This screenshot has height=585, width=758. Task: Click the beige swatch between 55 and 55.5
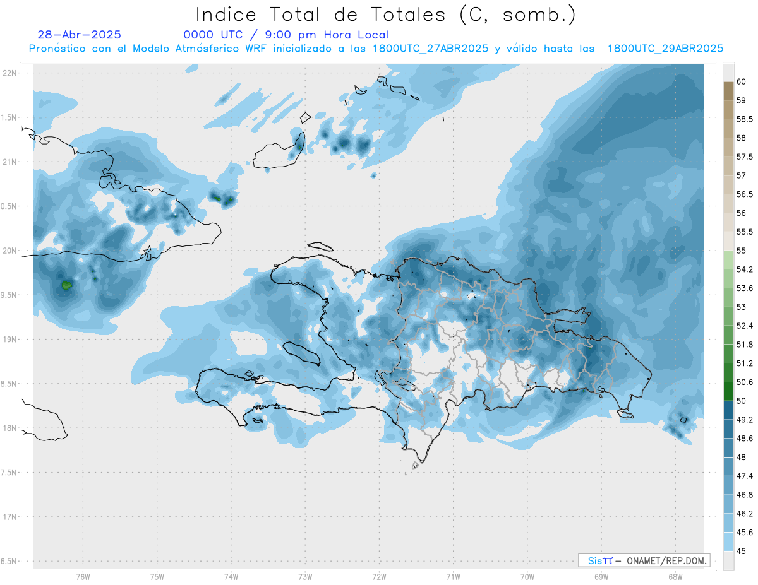[728, 241]
